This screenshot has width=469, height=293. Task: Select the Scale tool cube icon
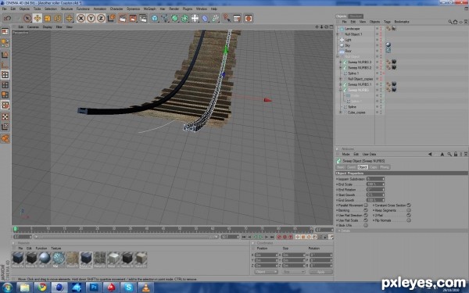click(48, 19)
